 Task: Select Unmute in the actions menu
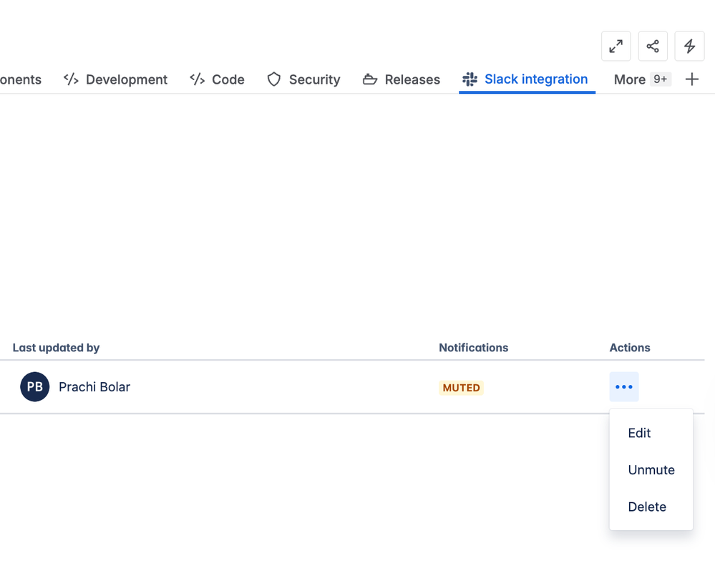651,469
